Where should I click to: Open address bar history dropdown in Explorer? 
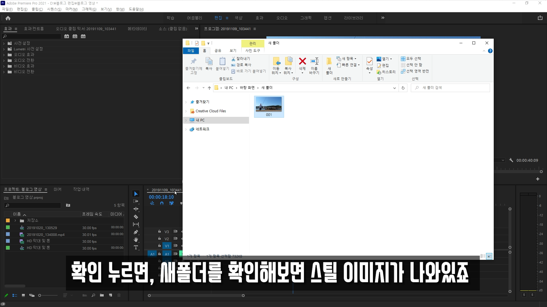394,88
